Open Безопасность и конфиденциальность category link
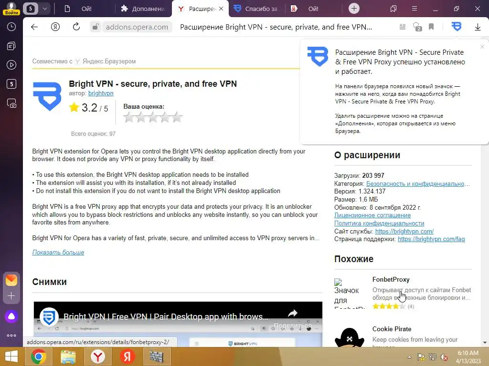 [418, 183]
